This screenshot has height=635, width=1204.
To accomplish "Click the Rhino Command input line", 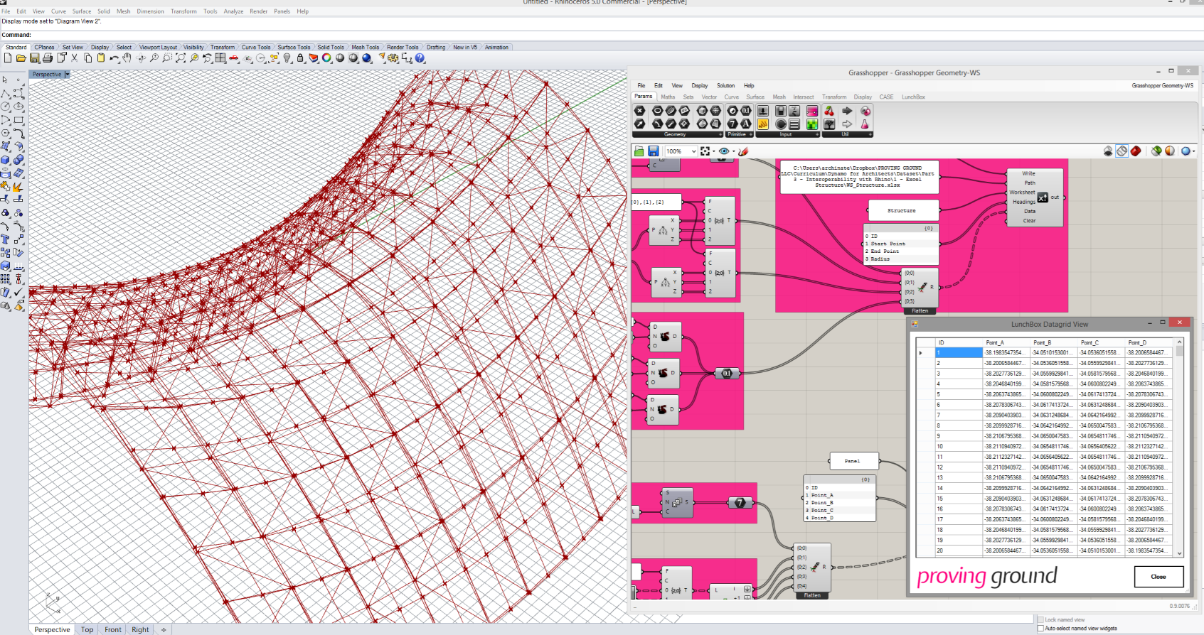I will coord(602,35).
